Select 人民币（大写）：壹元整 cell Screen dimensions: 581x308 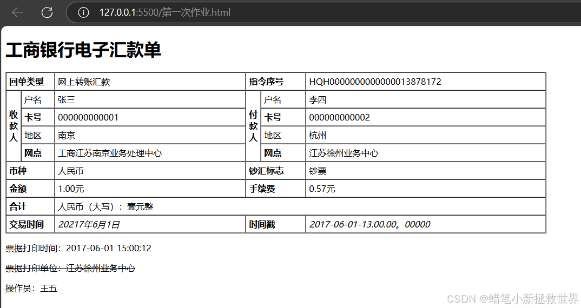(x=300, y=206)
